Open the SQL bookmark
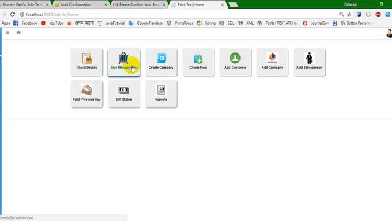The height and width of the screenshot is (221, 392). coord(227,23)
